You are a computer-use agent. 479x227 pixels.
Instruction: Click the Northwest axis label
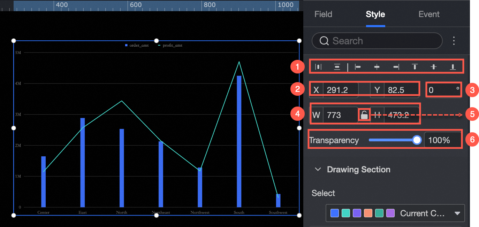200,212
